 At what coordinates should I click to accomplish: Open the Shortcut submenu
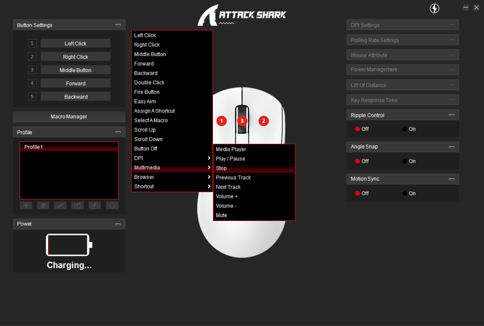172,186
